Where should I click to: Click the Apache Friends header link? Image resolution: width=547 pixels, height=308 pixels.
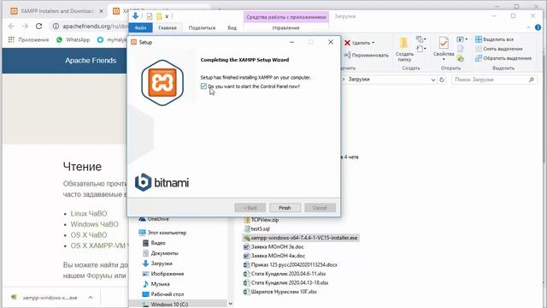(91, 61)
